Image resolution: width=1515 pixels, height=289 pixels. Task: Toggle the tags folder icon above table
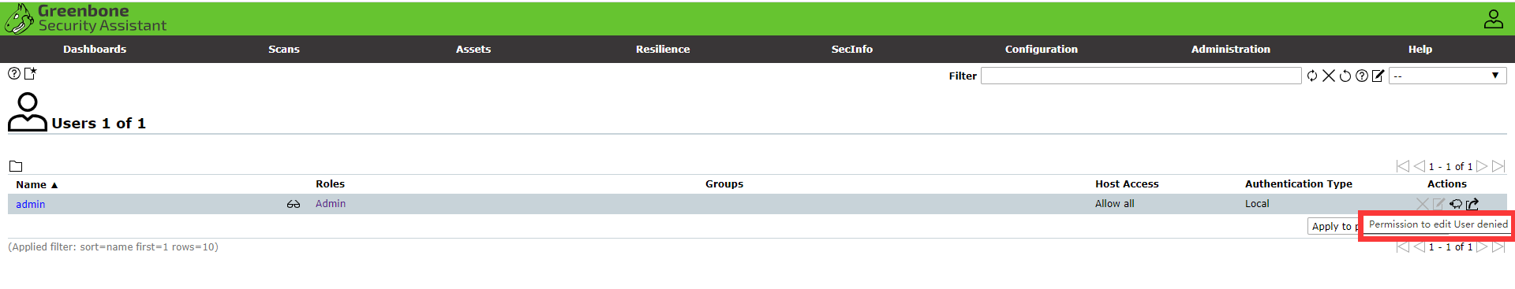pos(16,166)
